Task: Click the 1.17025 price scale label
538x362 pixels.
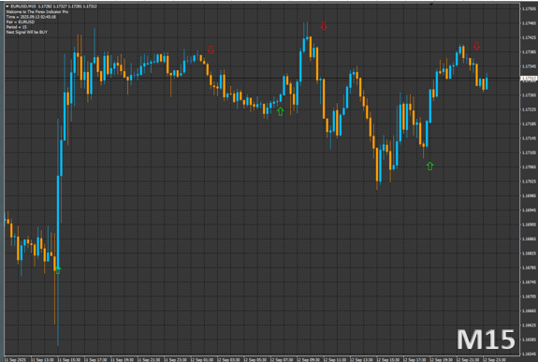Action: tap(529, 181)
